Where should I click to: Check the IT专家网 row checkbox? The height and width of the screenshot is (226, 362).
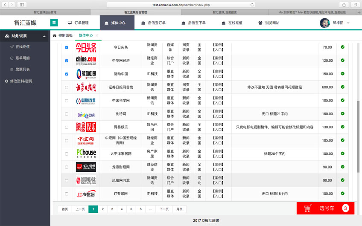pyautogui.click(x=67, y=194)
